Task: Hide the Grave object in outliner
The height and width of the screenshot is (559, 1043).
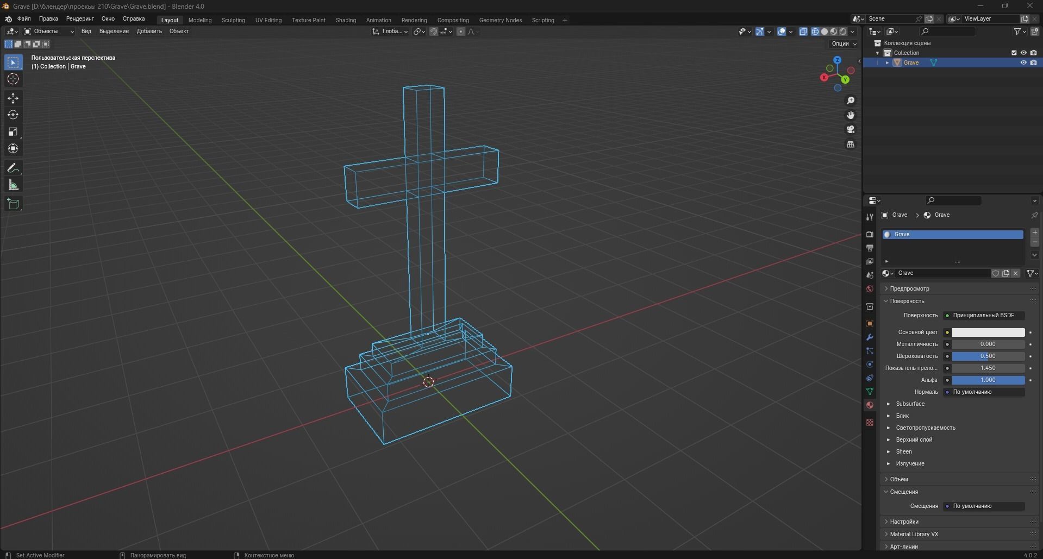Action: 1023,62
